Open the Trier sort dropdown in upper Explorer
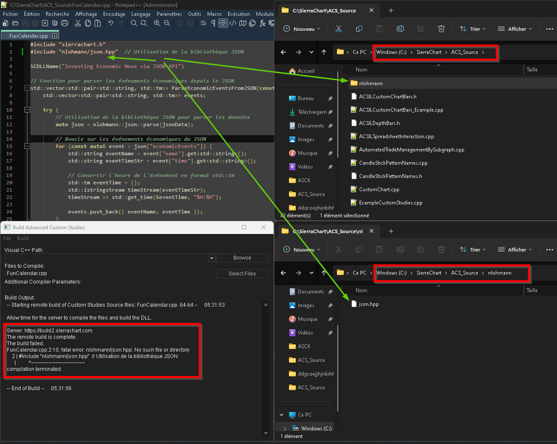 tap(473, 29)
